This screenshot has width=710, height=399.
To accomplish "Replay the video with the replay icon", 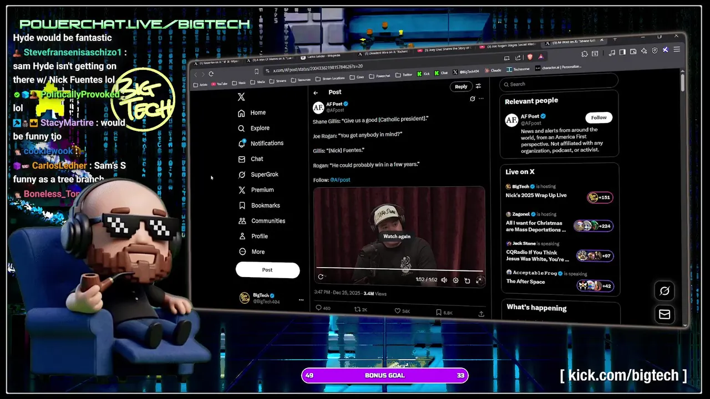I will [321, 277].
